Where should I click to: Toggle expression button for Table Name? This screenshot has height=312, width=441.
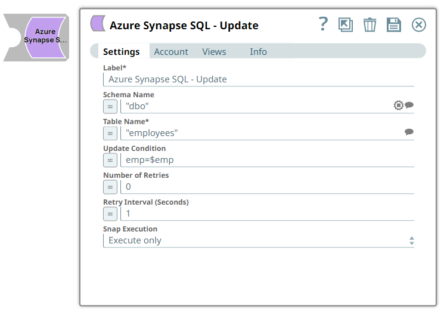[110, 134]
